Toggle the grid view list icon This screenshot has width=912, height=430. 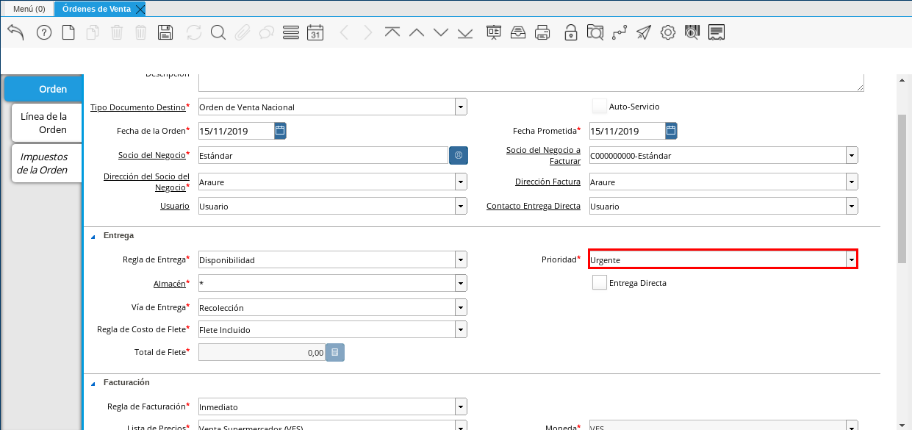(291, 32)
